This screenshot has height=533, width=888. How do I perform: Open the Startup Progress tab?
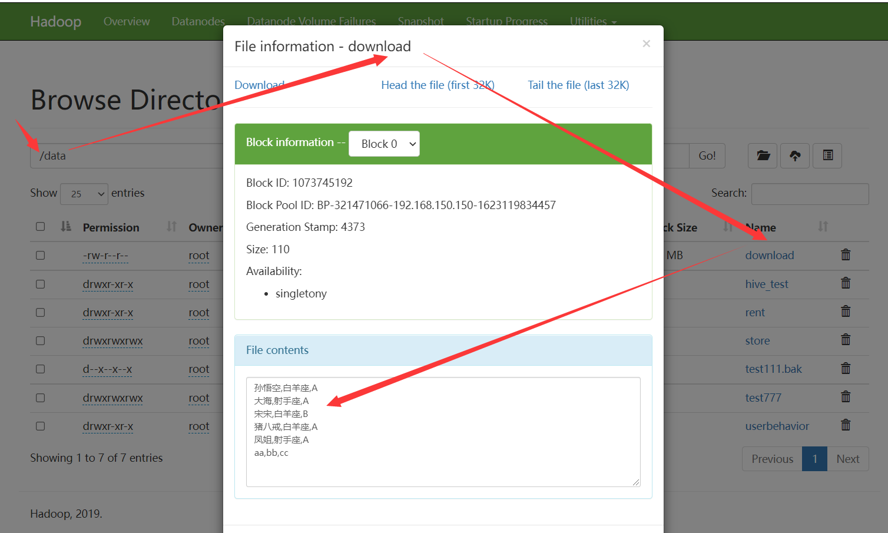(x=506, y=21)
